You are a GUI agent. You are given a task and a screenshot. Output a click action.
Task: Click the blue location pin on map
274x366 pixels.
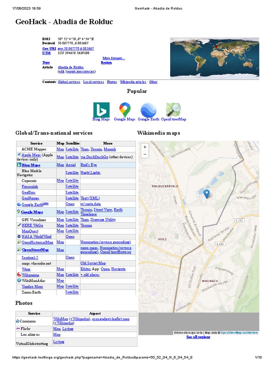(x=207, y=194)
